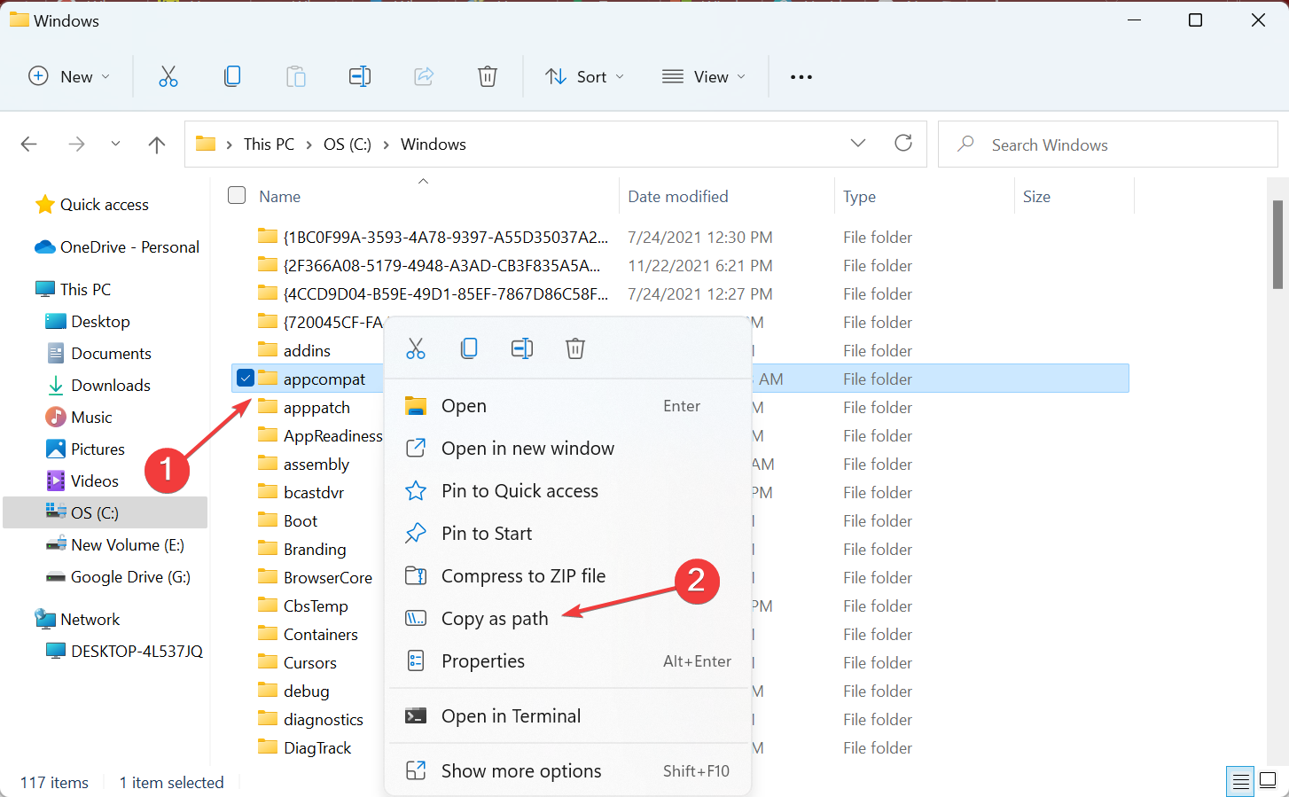Viewport: 1289px width, 797px height.
Task: Refresh the Windows folder view
Action: pyautogui.click(x=903, y=143)
